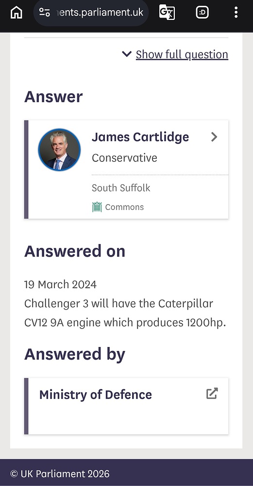Open James Cartlidge name link
The image size is (253, 486).
click(140, 137)
